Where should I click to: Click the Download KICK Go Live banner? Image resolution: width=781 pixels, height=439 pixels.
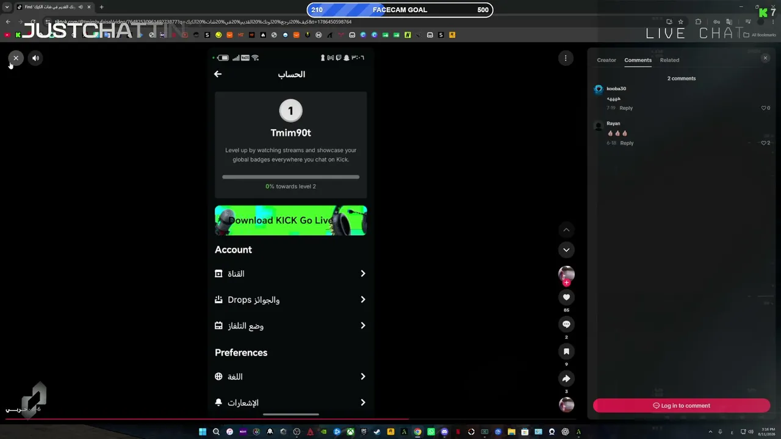click(x=290, y=220)
